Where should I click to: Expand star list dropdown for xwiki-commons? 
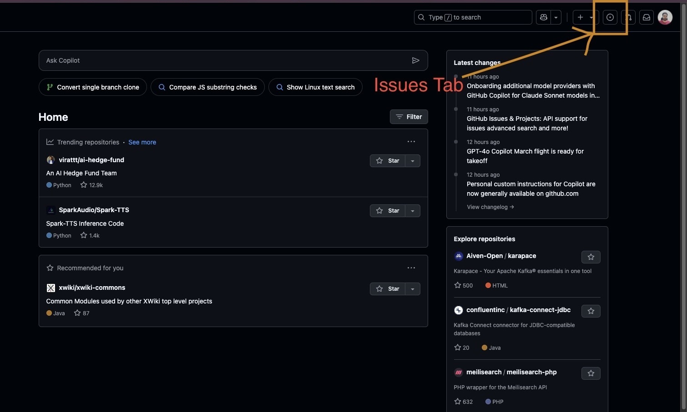point(413,289)
